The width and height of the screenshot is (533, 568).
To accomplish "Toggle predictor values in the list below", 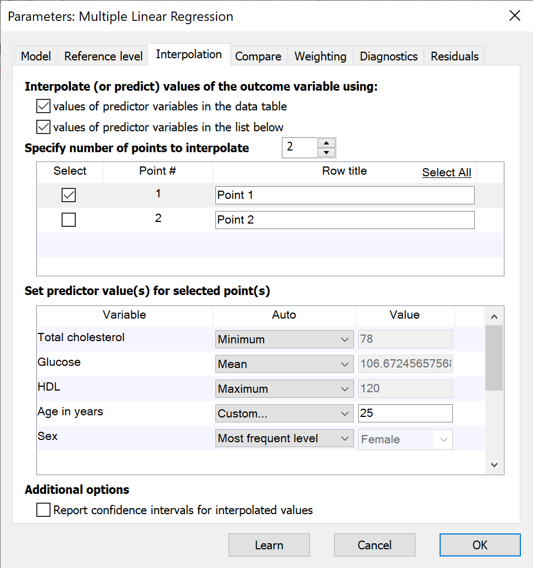I will coord(43,127).
